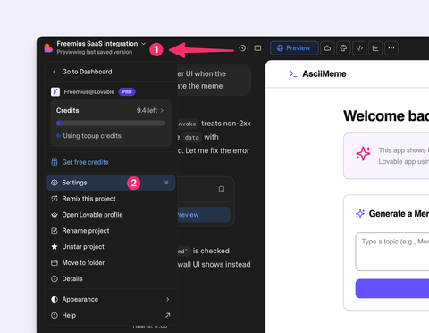Click the bookmark icon in chat card

[222, 190]
